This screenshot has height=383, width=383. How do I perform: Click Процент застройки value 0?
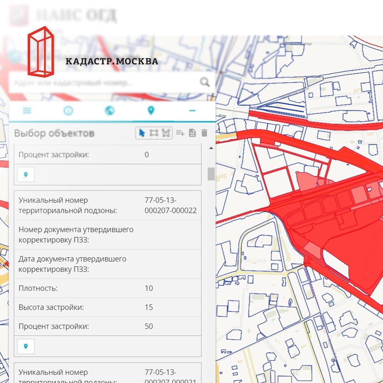point(146,155)
